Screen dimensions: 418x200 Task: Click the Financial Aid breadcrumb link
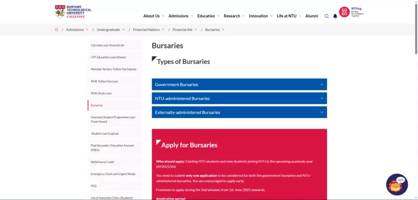[x=182, y=29]
